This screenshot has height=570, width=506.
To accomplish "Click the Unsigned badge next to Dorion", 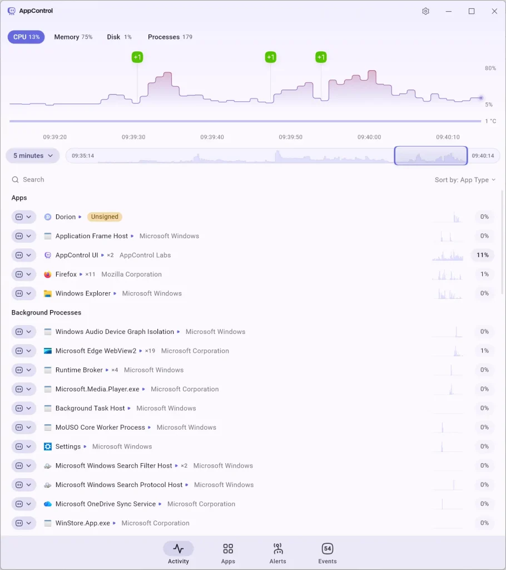I will pyautogui.click(x=105, y=217).
